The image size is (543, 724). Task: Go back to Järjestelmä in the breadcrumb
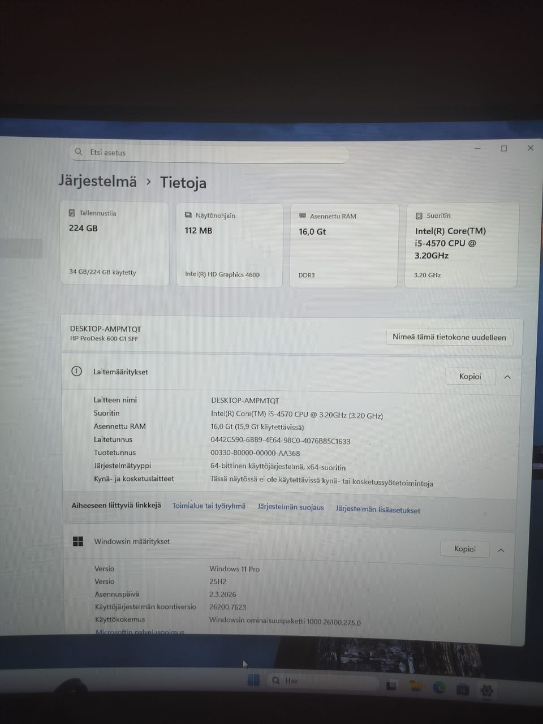97,182
